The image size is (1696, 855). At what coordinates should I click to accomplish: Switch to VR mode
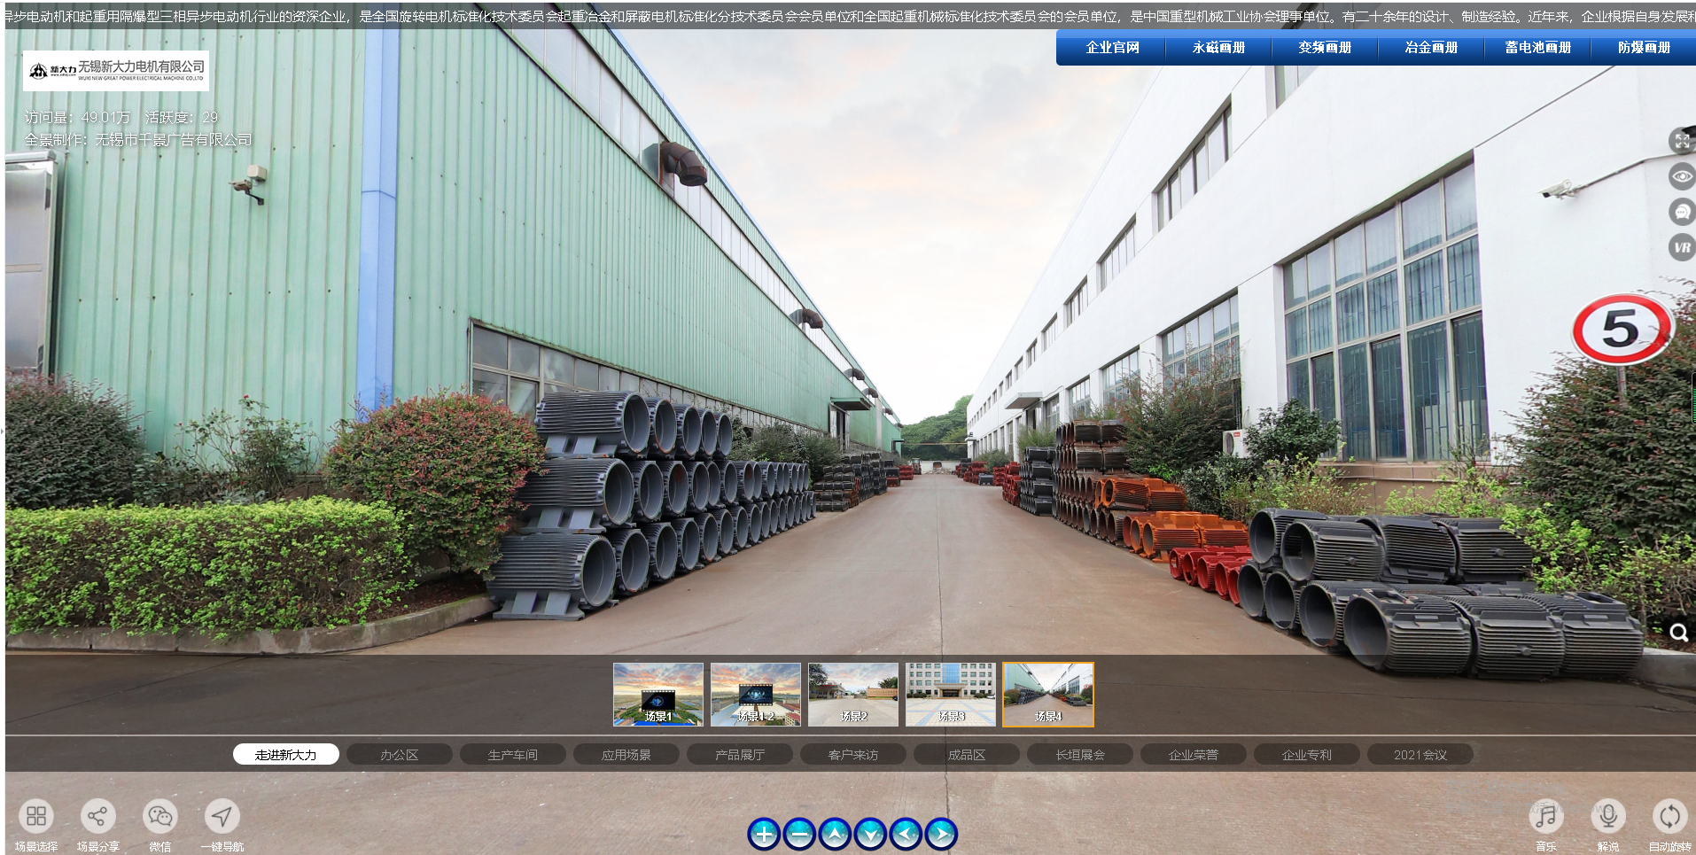coord(1682,247)
